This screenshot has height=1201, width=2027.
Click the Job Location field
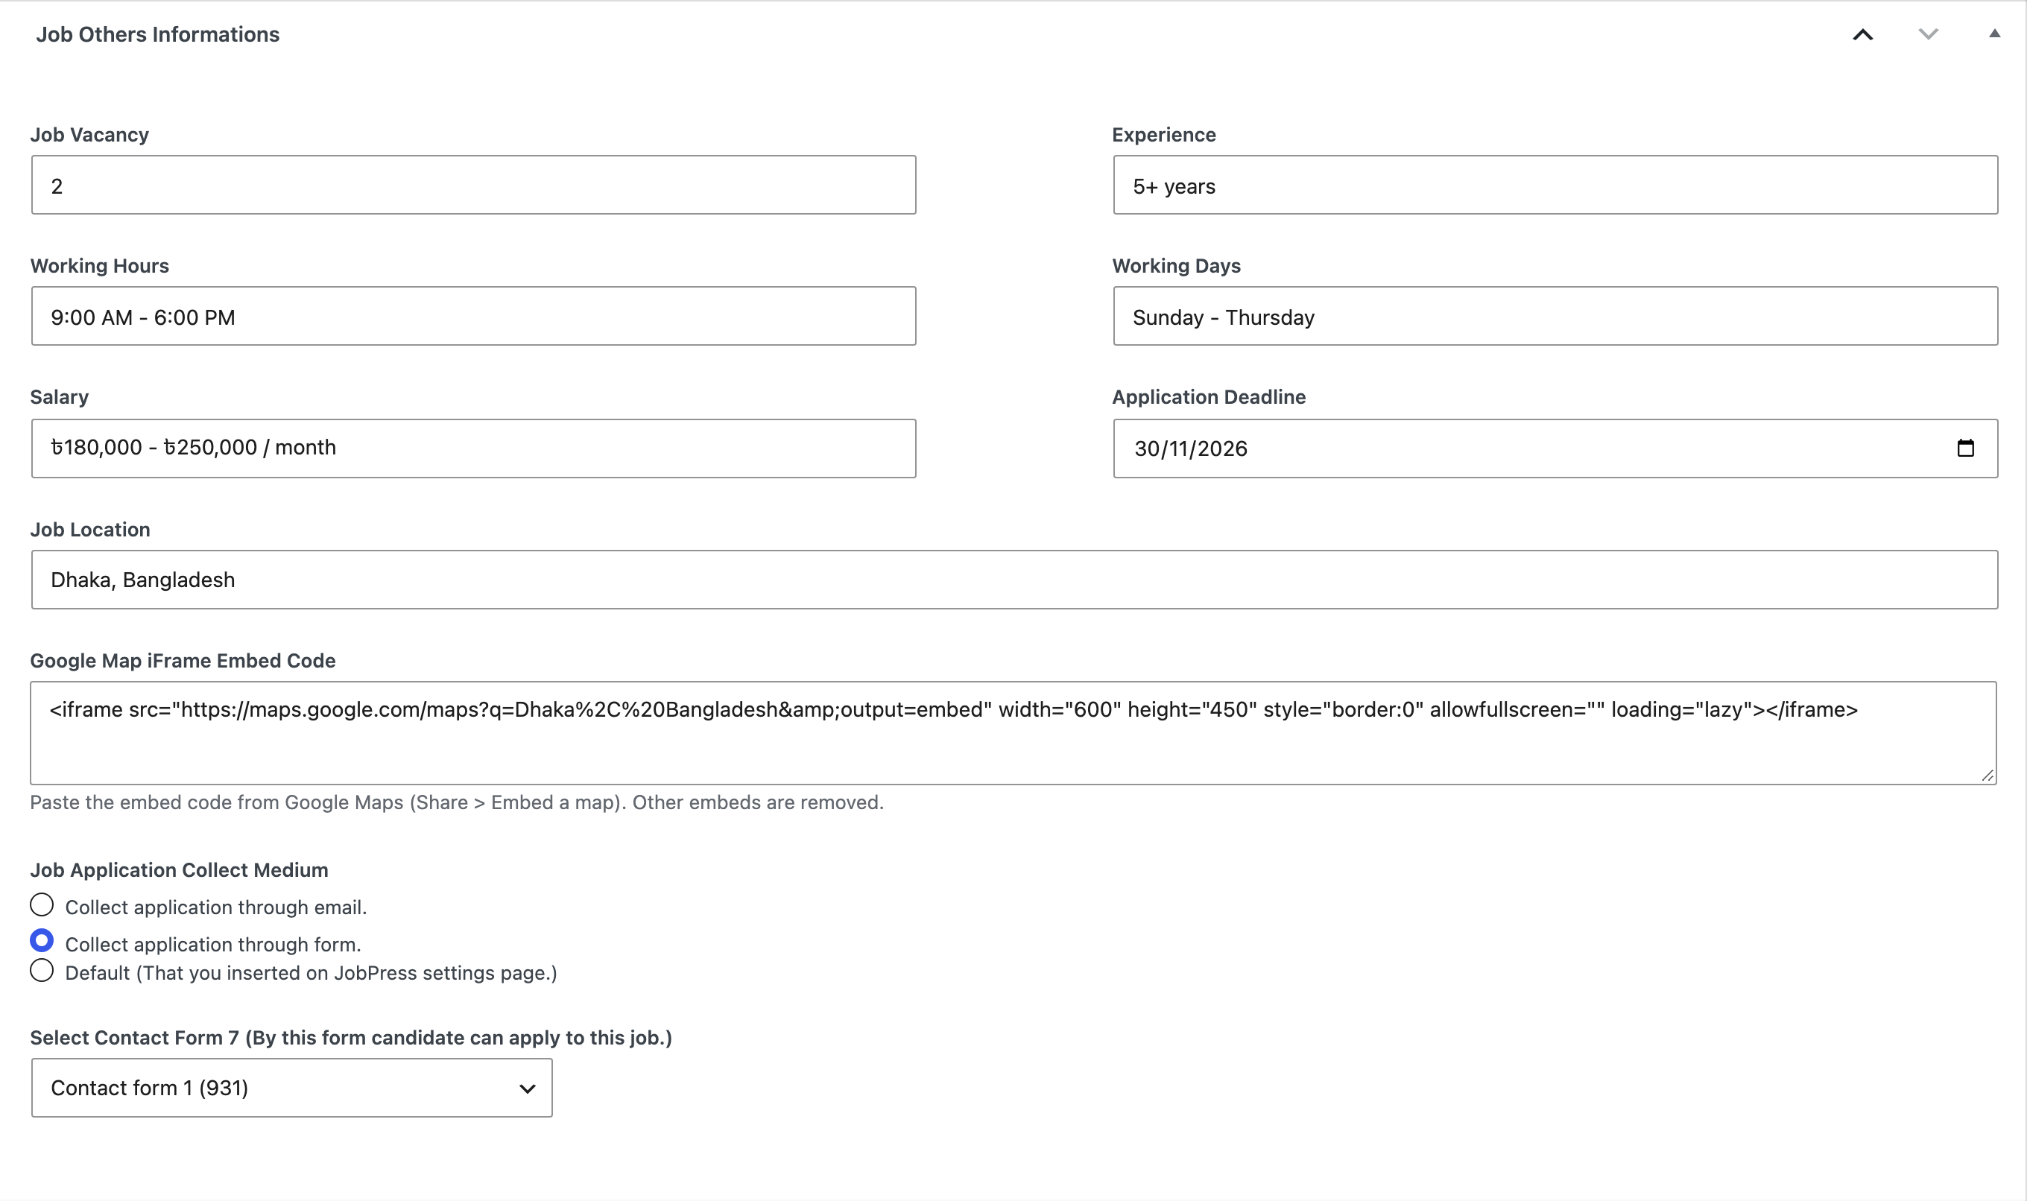pyautogui.click(x=1014, y=580)
